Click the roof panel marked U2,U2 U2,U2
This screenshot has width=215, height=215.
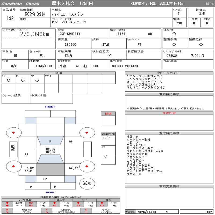51,150
